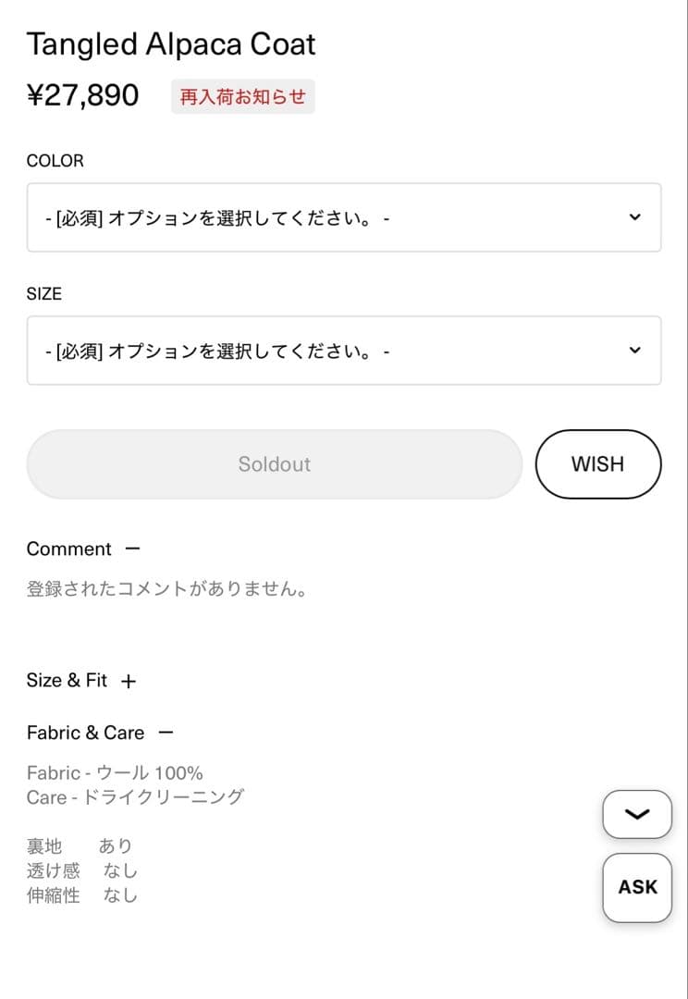Click the 登録されたコメントがありません message

[x=167, y=589]
